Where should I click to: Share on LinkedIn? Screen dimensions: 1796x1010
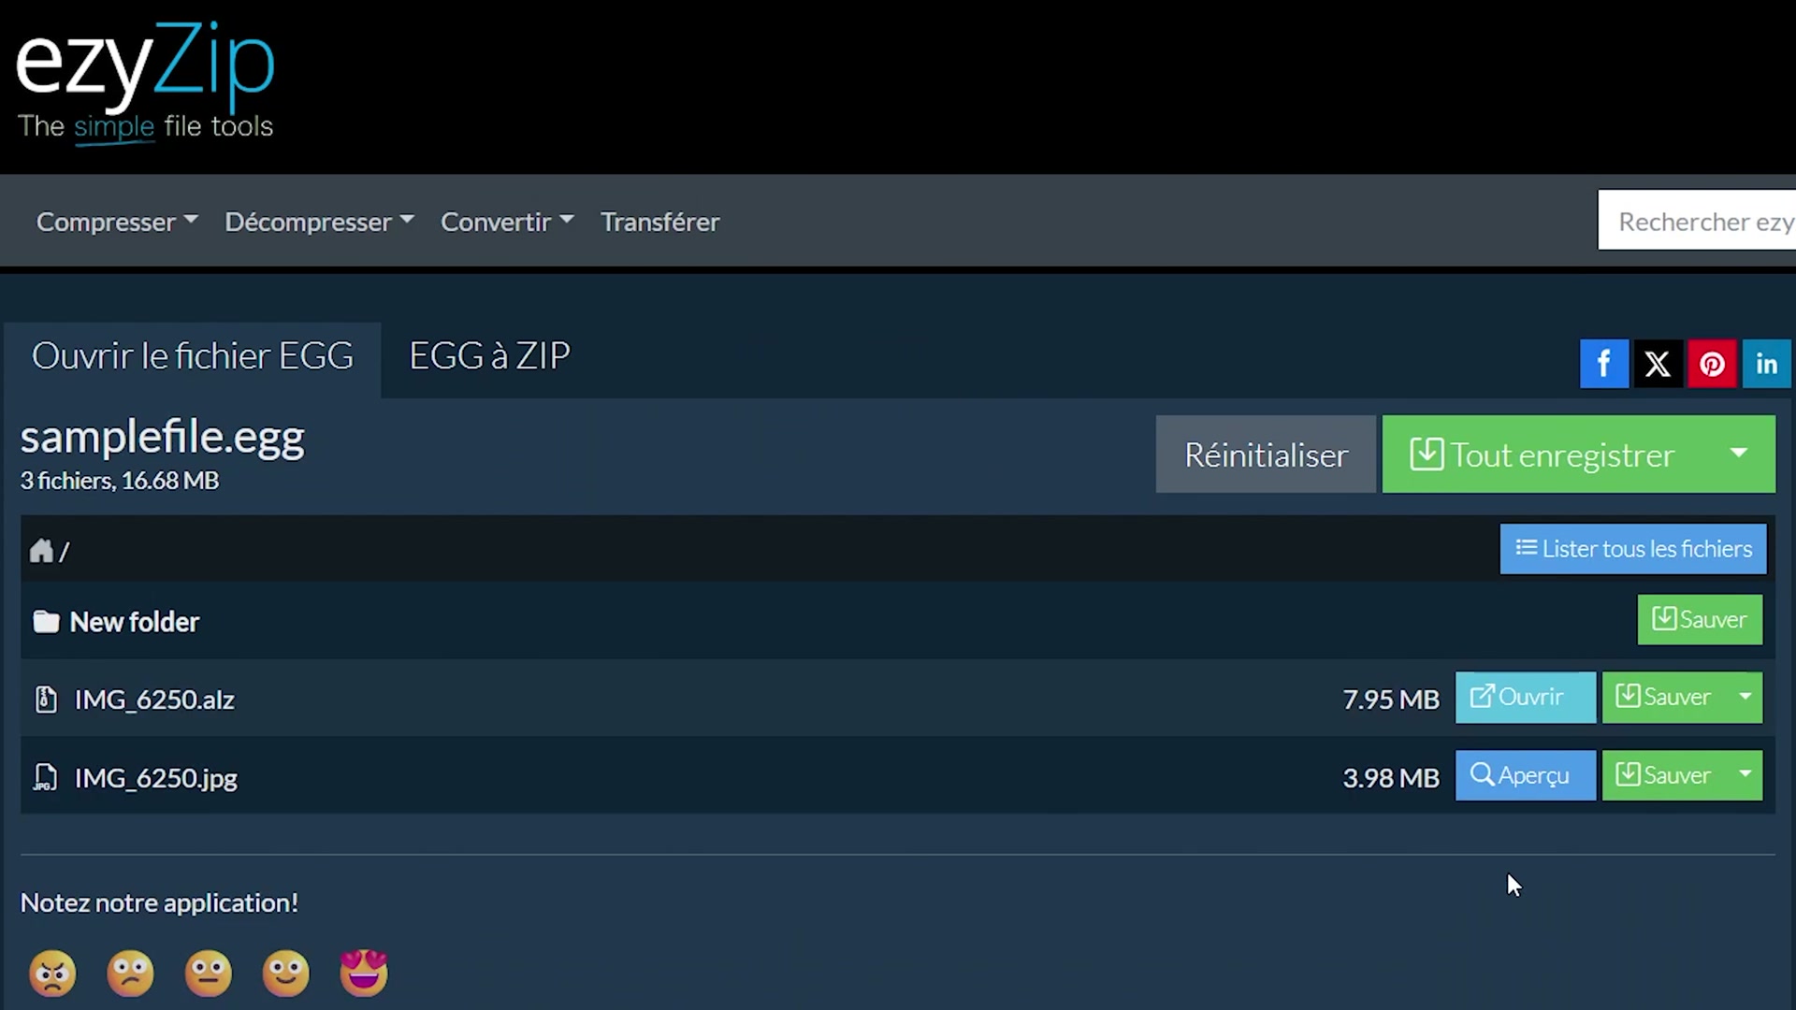(x=1766, y=364)
